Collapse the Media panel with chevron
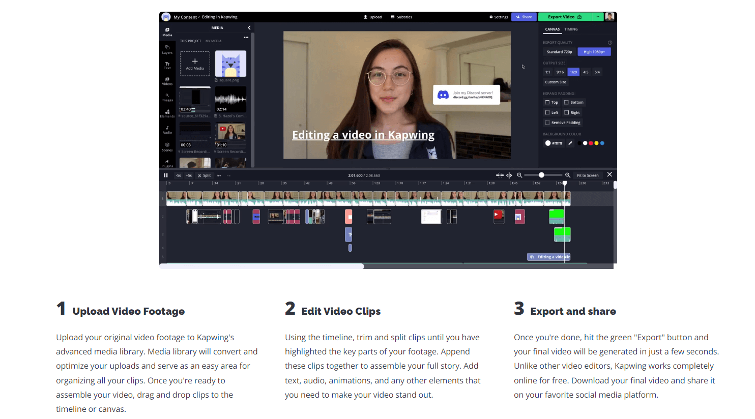The image size is (755, 419). click(249, 28)
